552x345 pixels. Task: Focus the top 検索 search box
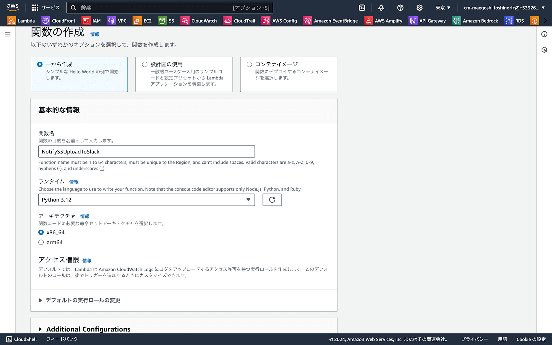[170, 8]
